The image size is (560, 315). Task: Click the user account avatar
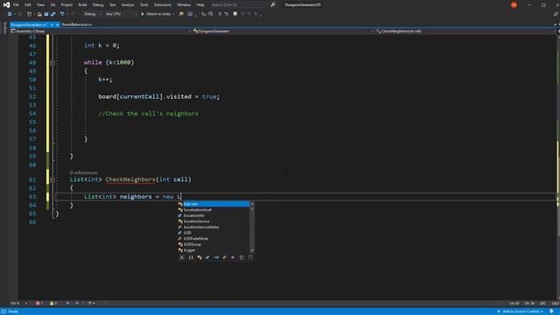pos(514,5)
